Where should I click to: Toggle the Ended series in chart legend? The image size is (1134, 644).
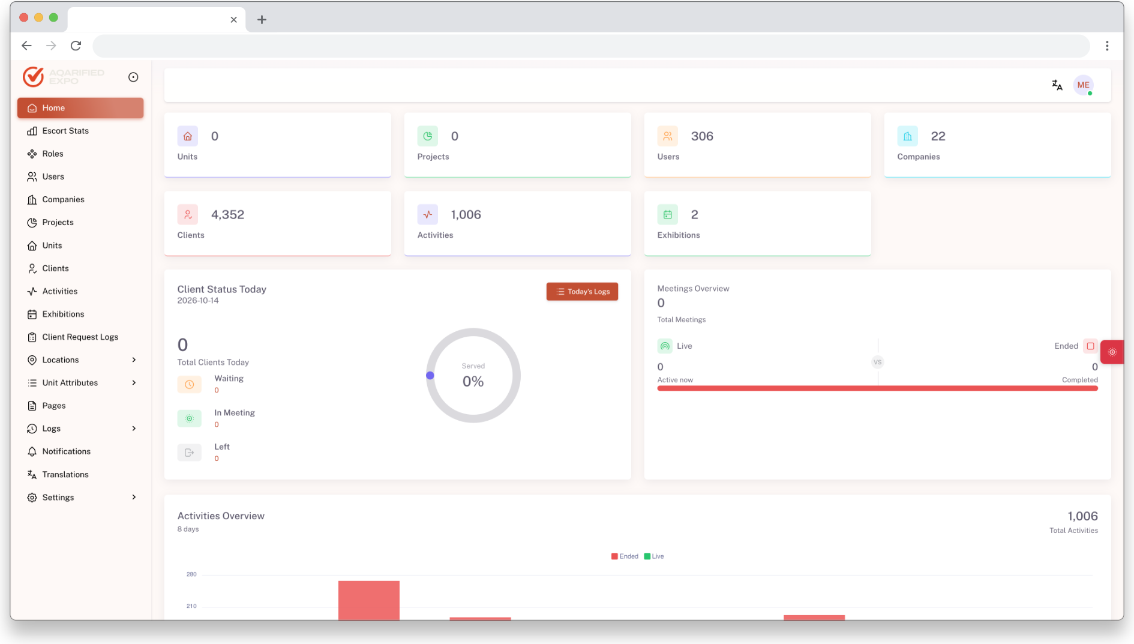[x=625, y=556]
